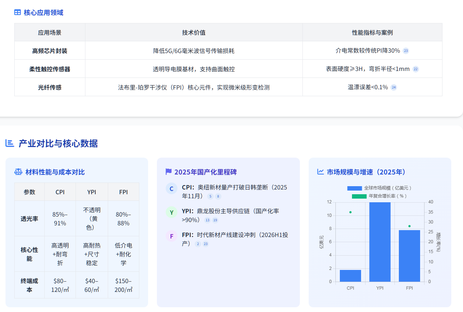
Task: Open citation 24 next to 温漂误差<0.1%
Action: click(394, 87)
